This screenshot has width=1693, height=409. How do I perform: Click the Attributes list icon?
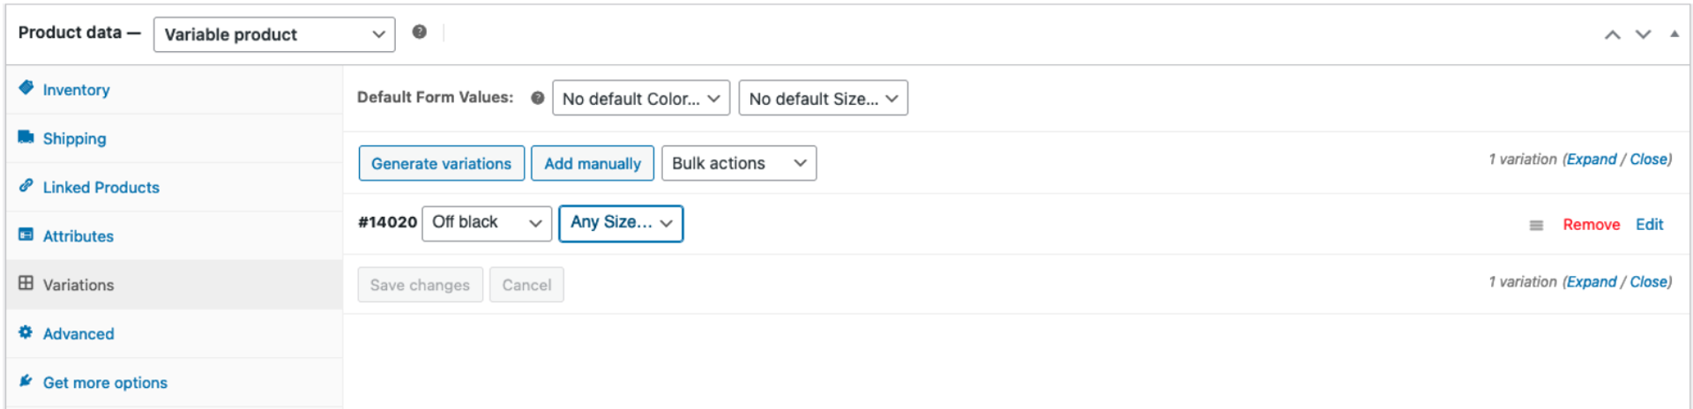click(x=26, y=234)
